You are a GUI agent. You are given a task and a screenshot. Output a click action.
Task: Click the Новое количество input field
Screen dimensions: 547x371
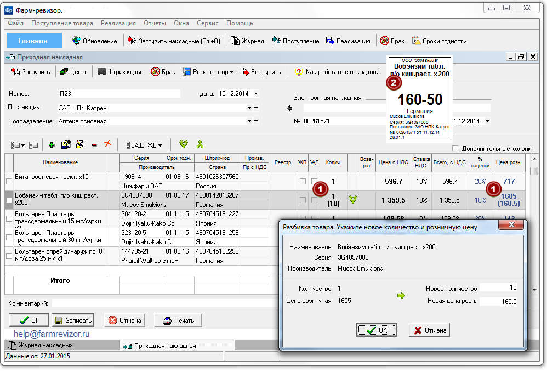tap(499, 288)
